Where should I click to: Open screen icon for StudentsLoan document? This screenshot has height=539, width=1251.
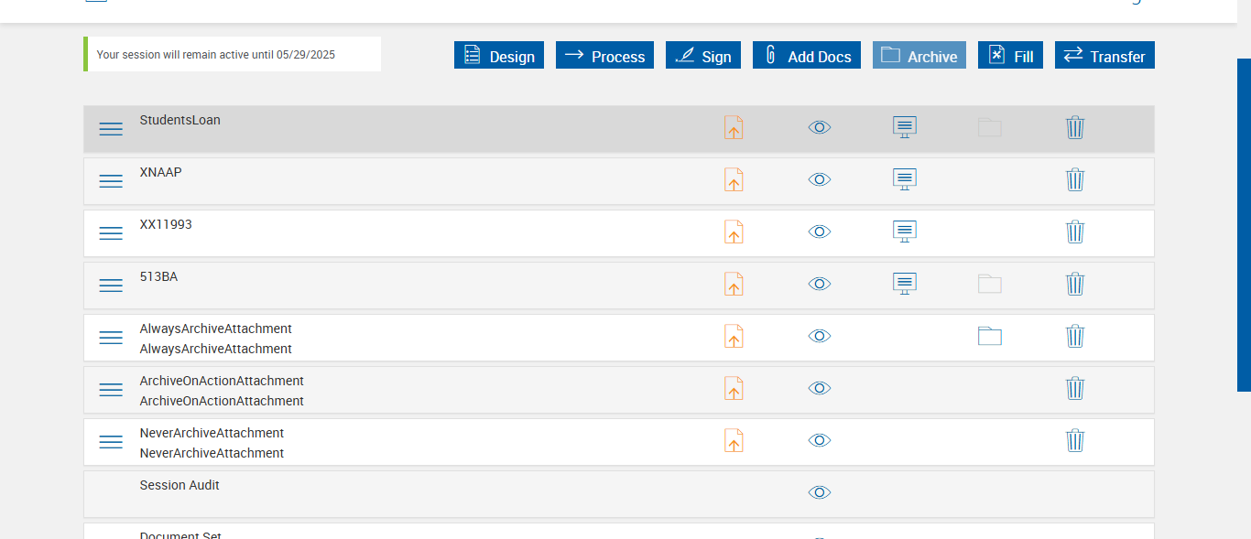[x=904, y=127]
